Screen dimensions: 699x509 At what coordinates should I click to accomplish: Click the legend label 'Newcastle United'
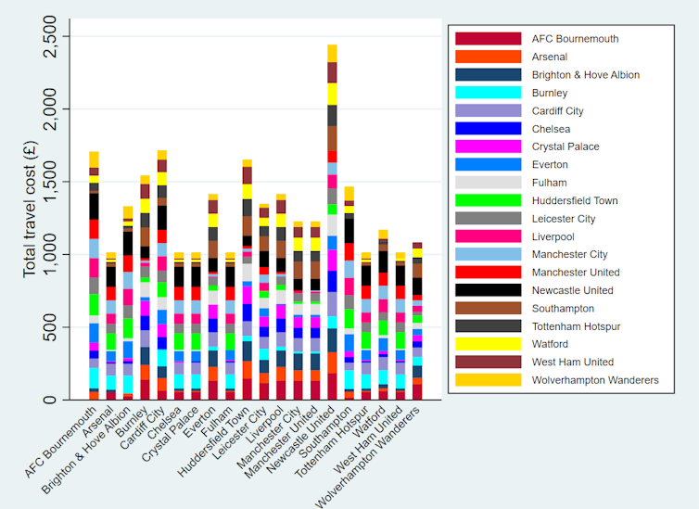coord(572,290)
